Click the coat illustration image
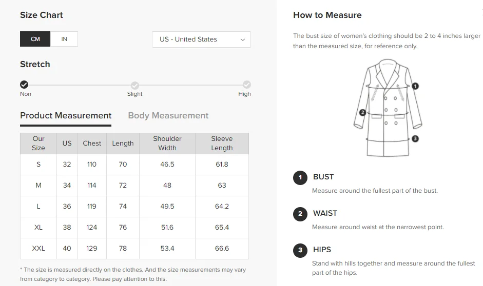The image size is (483, 286). pos(388,109)
